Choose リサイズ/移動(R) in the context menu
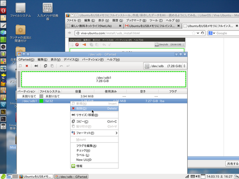239x179 pixels. coord(94,115)
